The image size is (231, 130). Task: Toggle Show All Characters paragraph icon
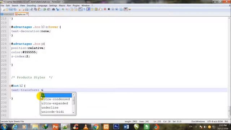[84, 9]
